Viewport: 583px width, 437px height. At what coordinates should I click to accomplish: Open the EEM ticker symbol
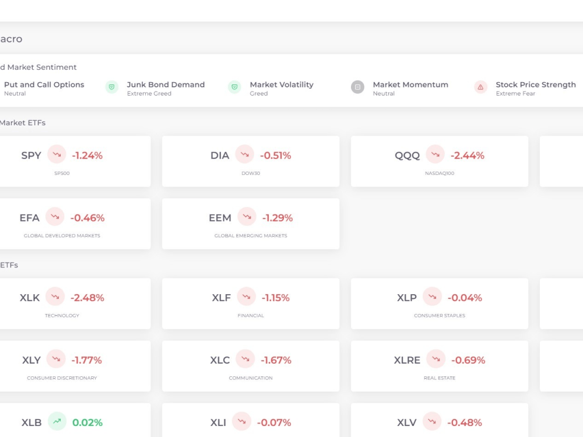[220, 218]
